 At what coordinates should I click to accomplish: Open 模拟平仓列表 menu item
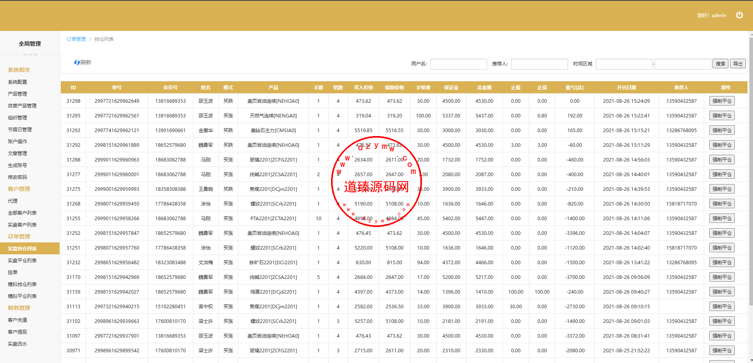pos(22,296)
